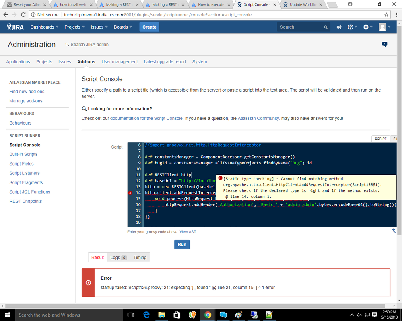The height and width of the screenshot is (321, 402).
Task: Open Script Fragments in sidebar
Action: click(26, 182)
